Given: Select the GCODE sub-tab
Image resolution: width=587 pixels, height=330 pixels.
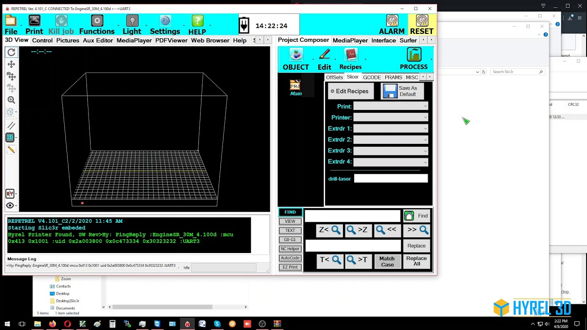Looking at the screenshot, I should [372, 77].
